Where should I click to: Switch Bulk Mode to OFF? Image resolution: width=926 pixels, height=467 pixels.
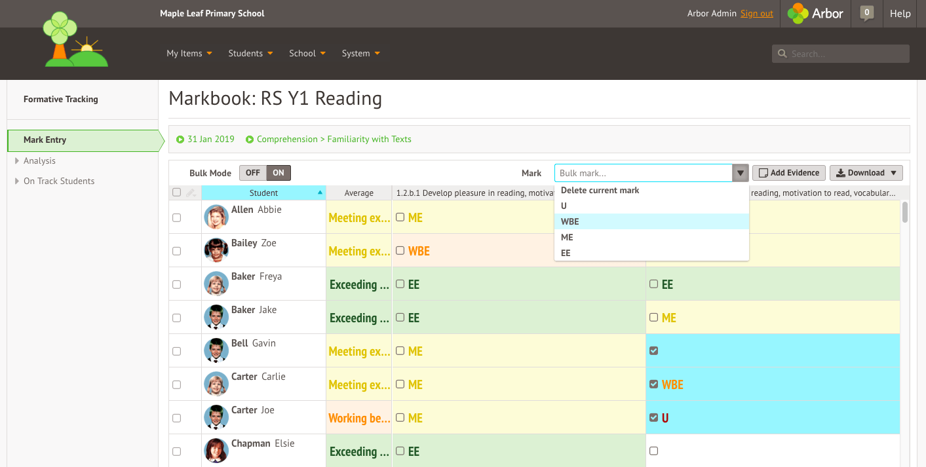coord(252,172)
